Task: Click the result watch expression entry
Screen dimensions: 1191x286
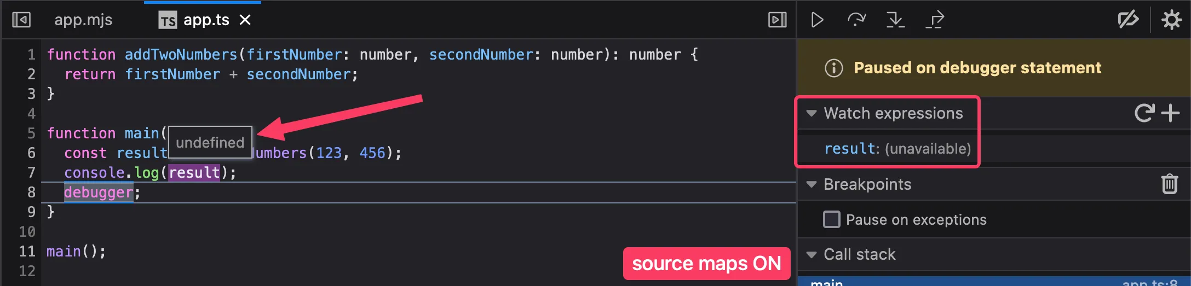Action: [x=897, y=149]
